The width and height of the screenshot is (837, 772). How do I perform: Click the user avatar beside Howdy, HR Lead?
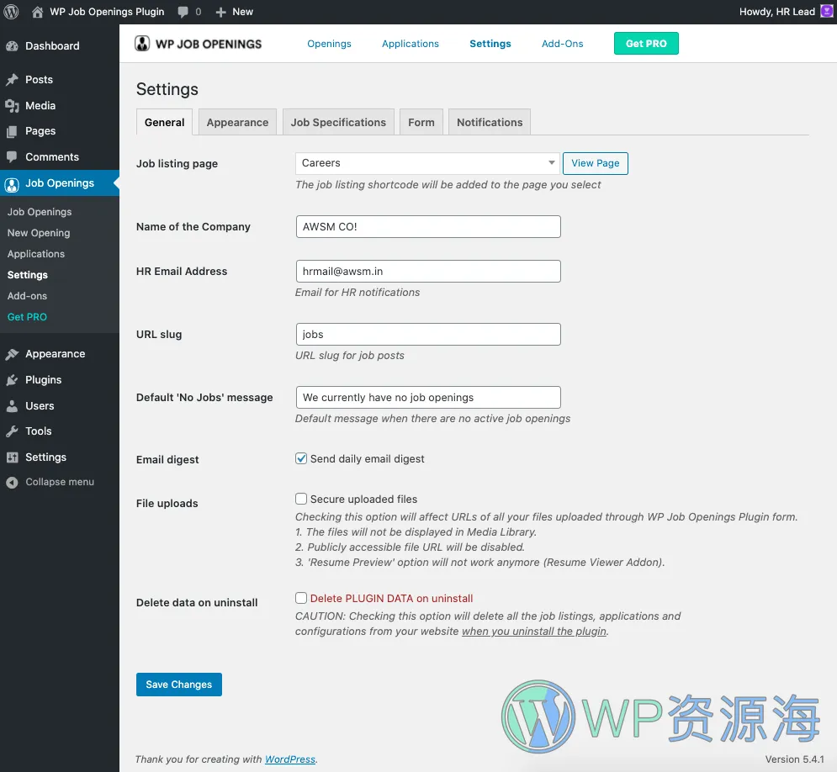(826, 11)
